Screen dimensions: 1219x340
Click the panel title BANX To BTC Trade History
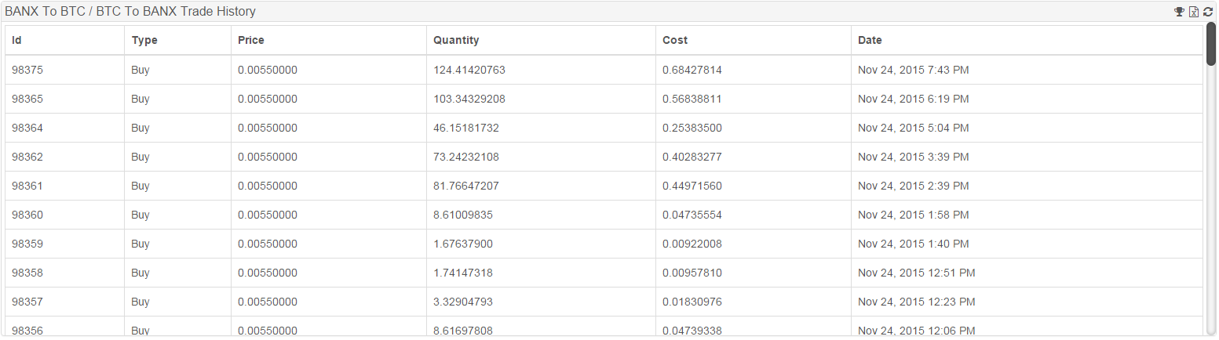(x=130, y=12)
